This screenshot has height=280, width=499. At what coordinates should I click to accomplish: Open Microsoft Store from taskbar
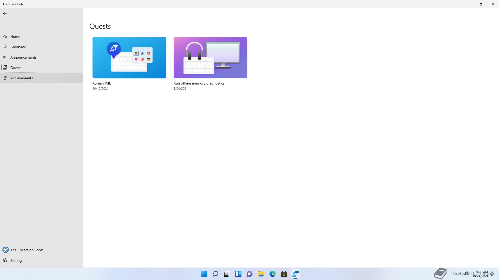pyautogui.click(x=284, y=274)
